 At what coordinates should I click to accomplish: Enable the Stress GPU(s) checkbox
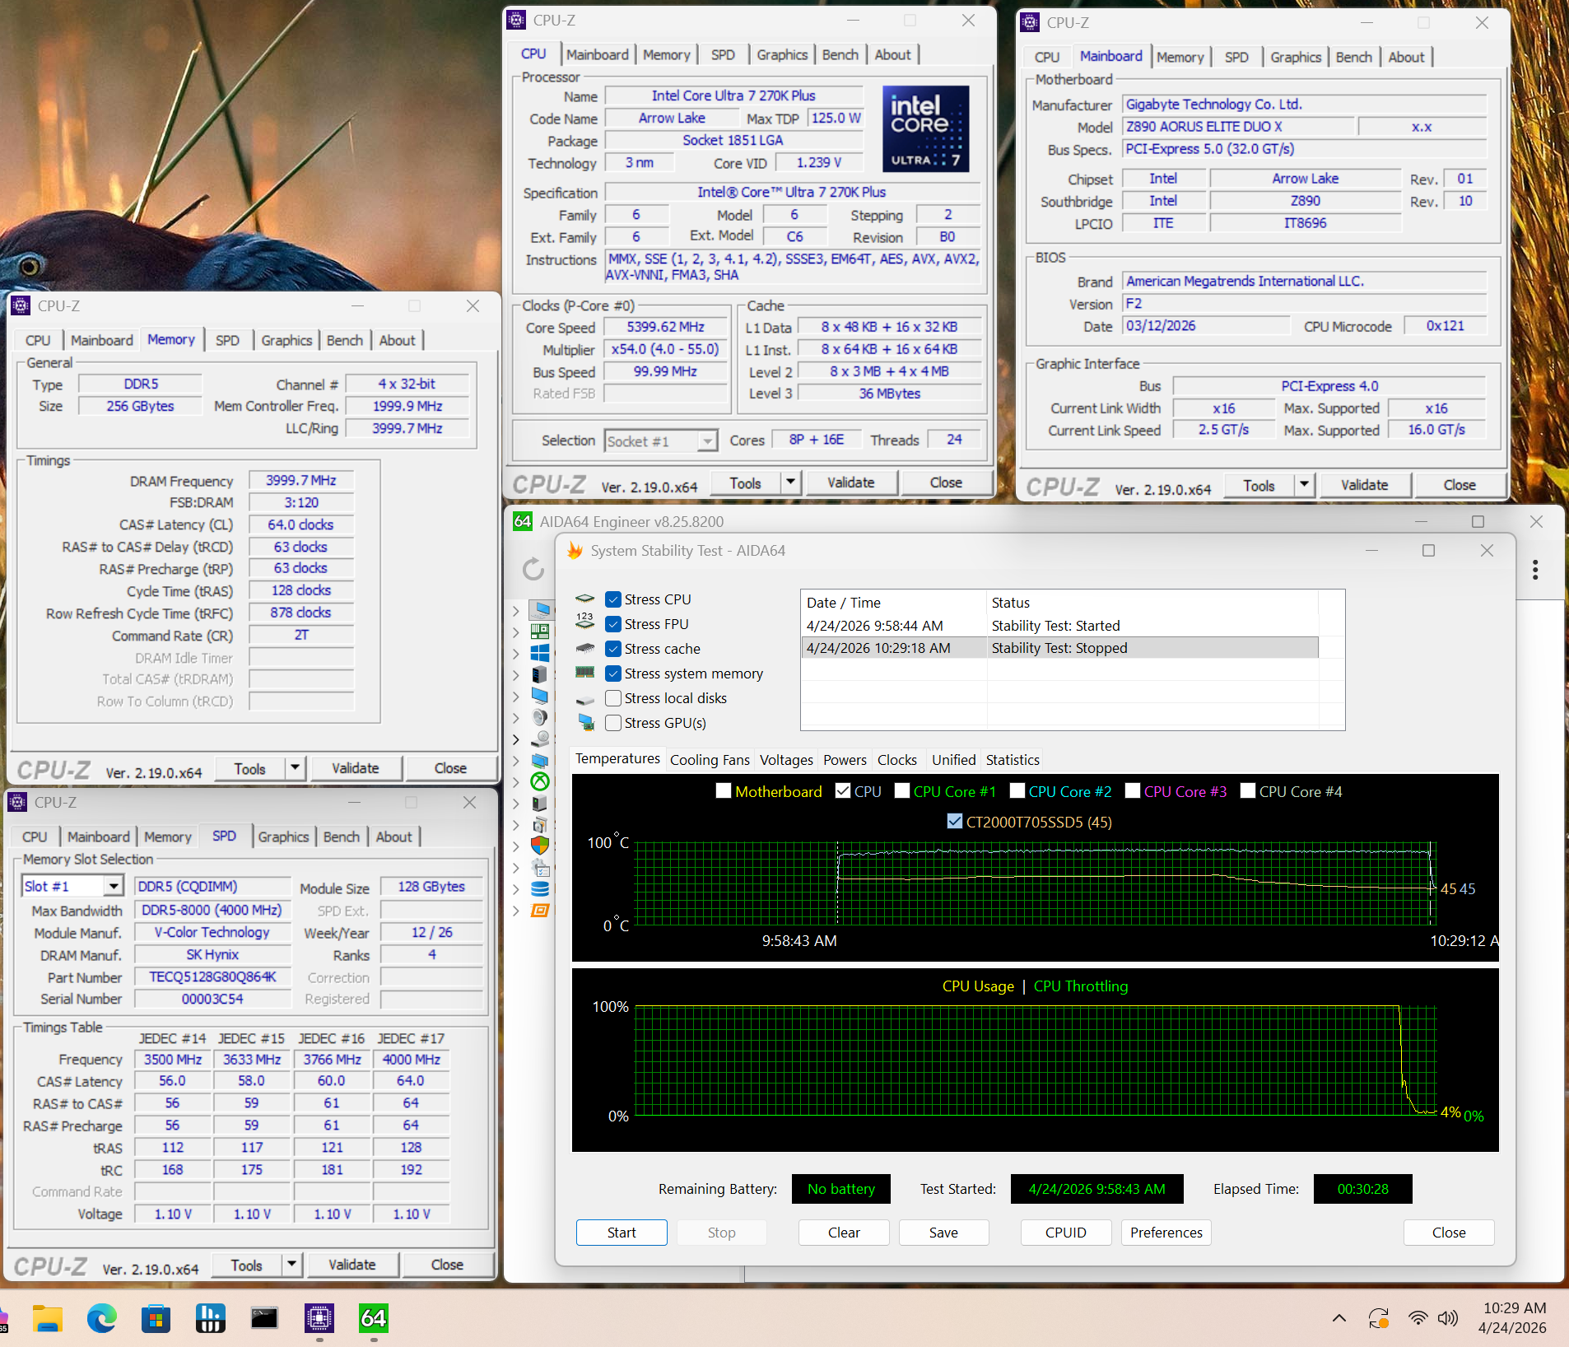613,723
